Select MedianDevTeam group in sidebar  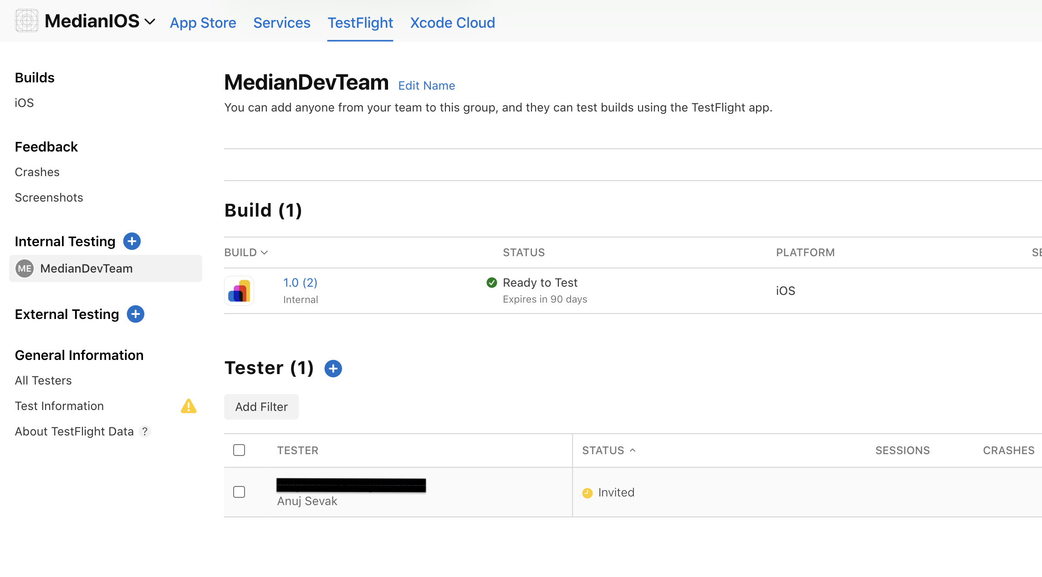click(x=106, y=268)
